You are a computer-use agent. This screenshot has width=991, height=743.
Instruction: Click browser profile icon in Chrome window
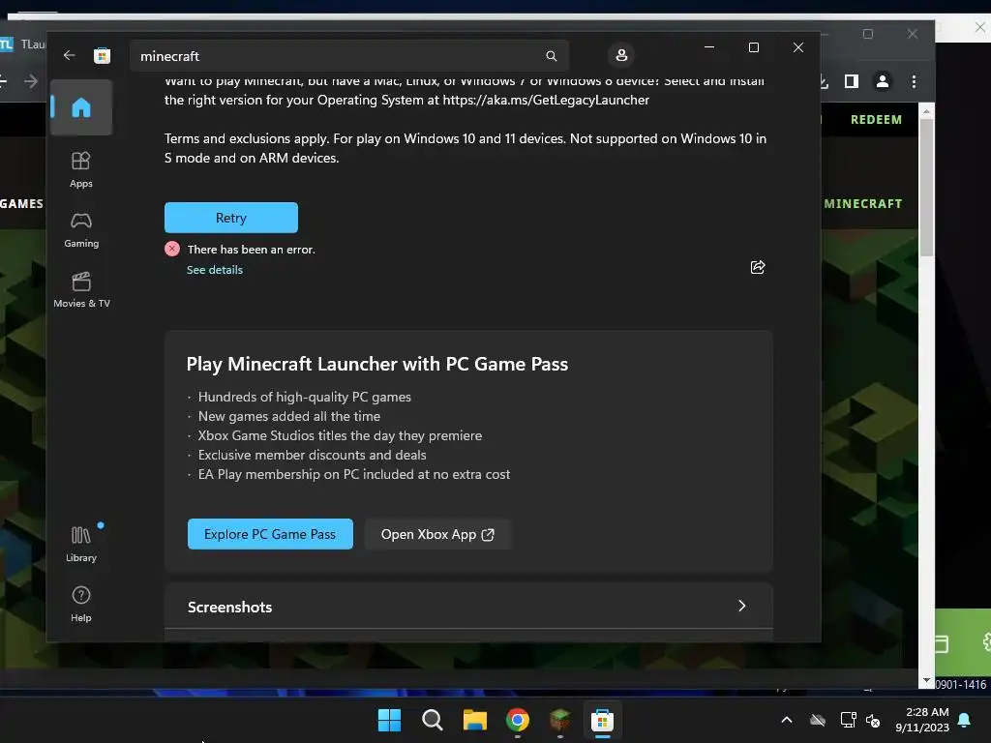point(883,81)
